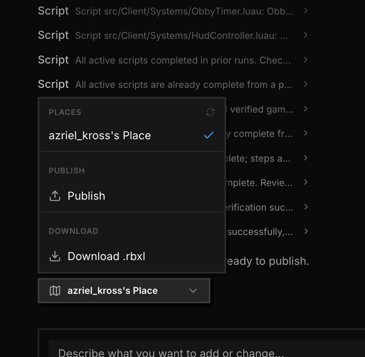The width and height of the screenshot is (365, 357).
Task: Open the 'steps a...' row chevron
Action: pos(306,158)
